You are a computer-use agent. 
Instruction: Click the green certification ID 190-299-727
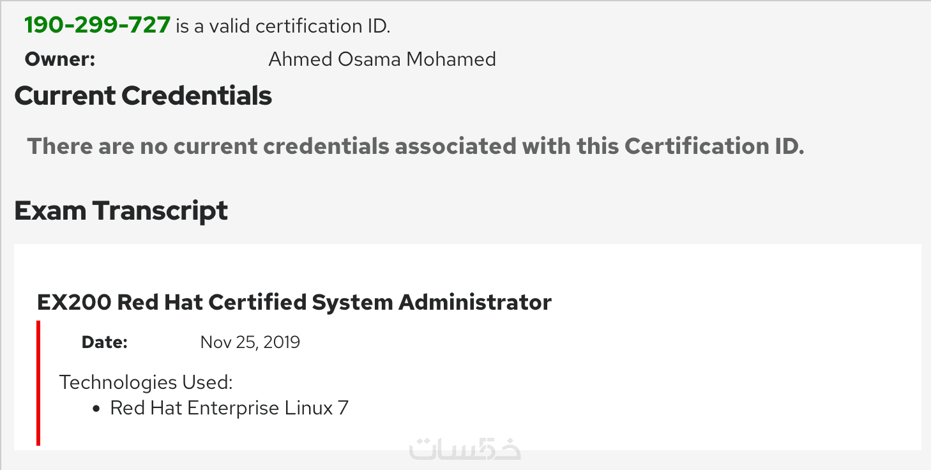point(97,26)
